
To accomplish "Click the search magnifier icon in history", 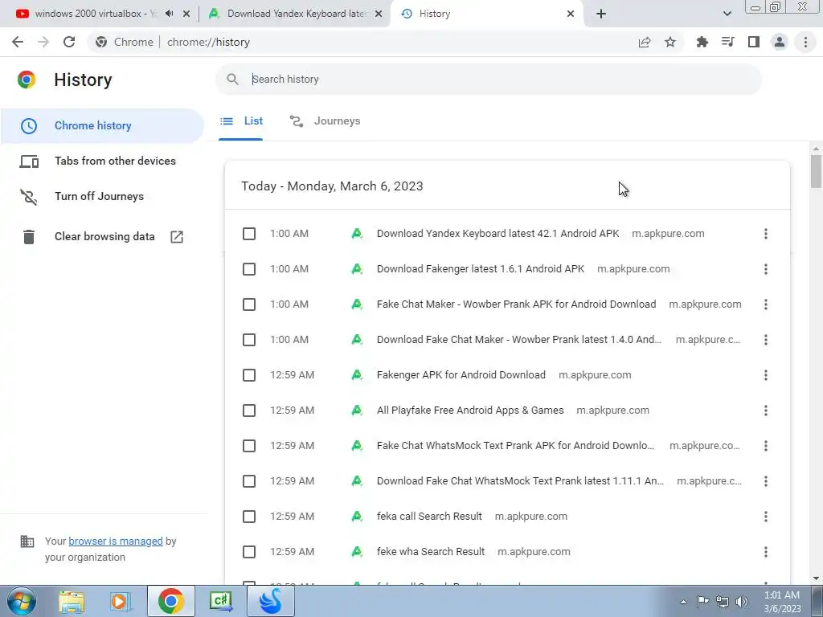I will coord(232,80).
